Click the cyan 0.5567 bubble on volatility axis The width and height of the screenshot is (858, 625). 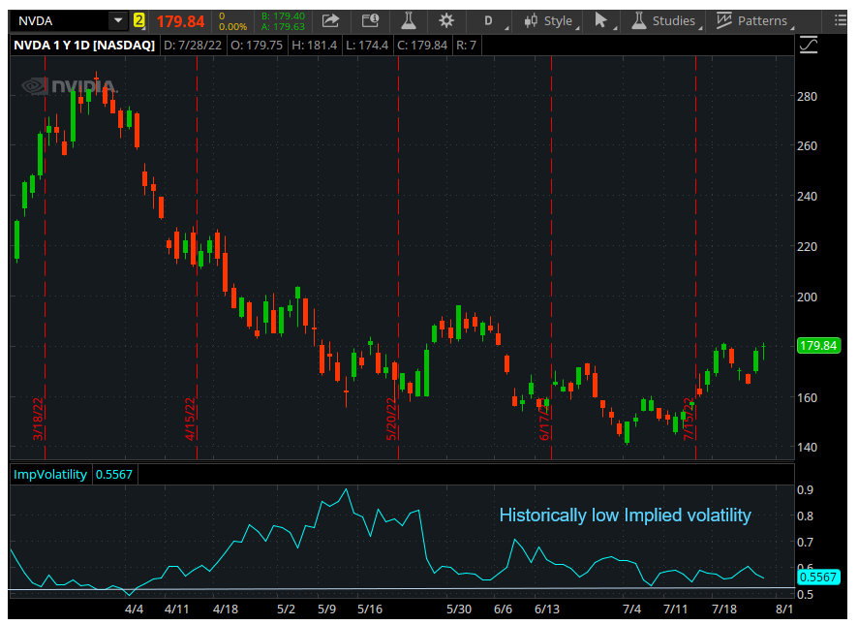tap(818, 577)
